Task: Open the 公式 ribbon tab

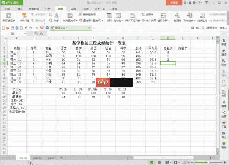Action: 48,9
